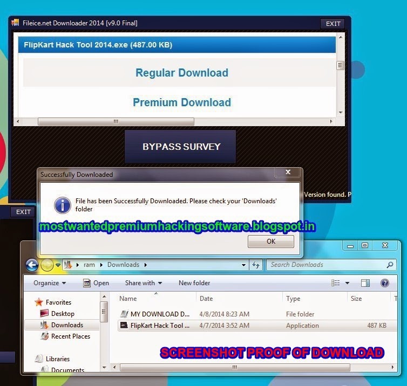Screen dimensions: 407x386
Task: Open address bar history dropdown
Action: tap(243, 265)
